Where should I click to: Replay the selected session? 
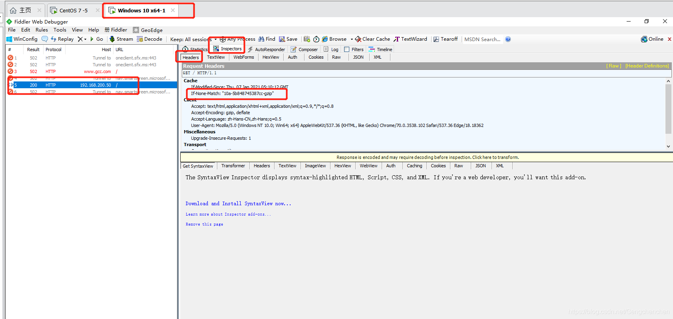(x=62, y=39)
